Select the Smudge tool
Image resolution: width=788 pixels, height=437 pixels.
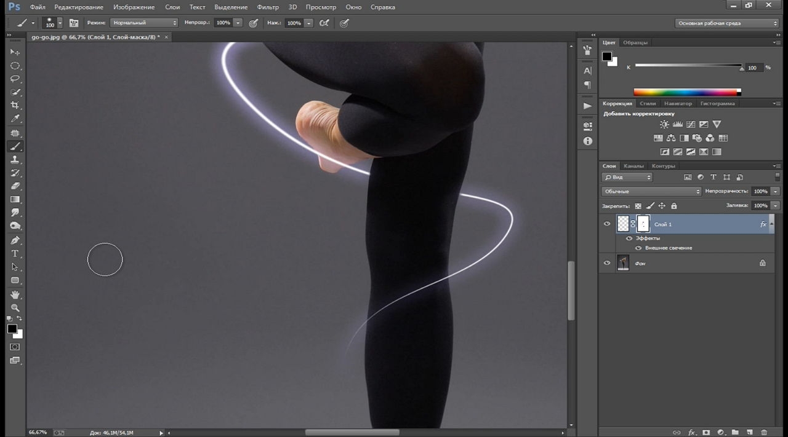(x=15, y=213)
